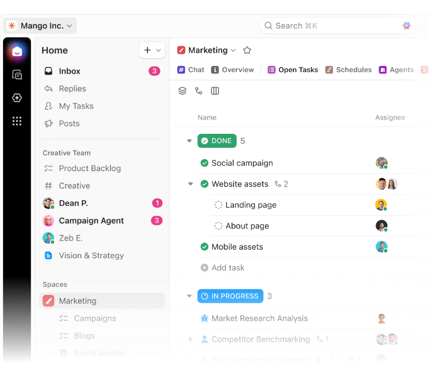This screenshot has width=432, height=377.
Task: Open the Mango Inc. workspace dropdown
Action: click(40, 25)
